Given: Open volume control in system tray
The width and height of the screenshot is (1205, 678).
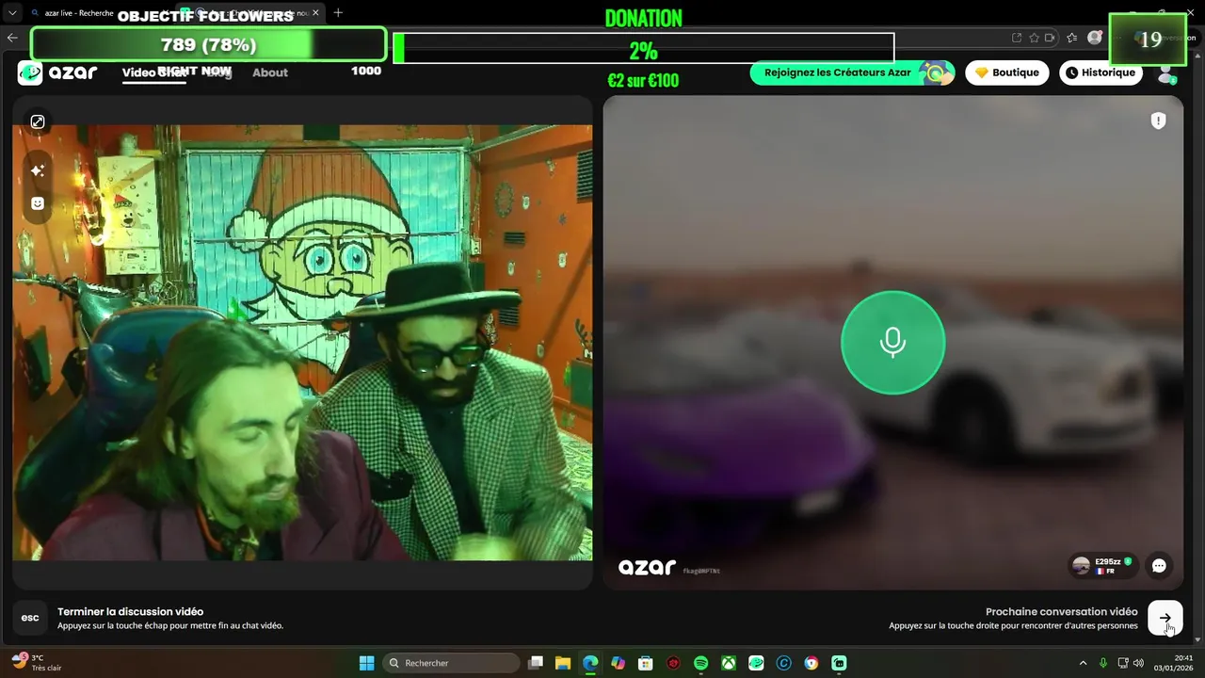Looking at the screenshot, I should pyautogui.click(x=1139, y=663).
